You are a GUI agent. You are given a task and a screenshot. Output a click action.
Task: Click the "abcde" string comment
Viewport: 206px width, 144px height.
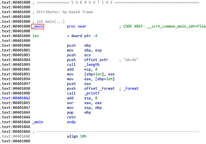(131, 60)
